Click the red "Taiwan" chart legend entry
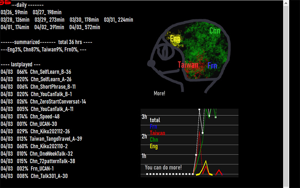This screenshot has height=188, width=300. 157,133
